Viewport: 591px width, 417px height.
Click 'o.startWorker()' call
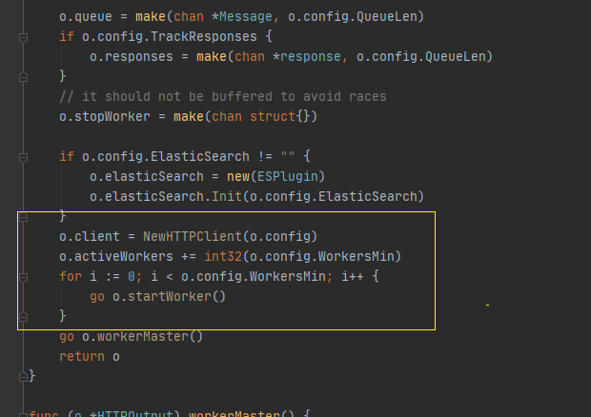pos(170,297)
